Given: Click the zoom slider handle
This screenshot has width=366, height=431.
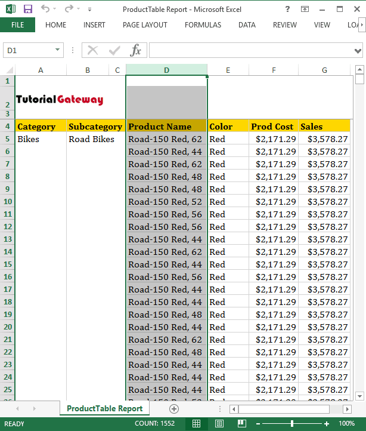Looking at the screenshot, I should (x=292, y=424).
